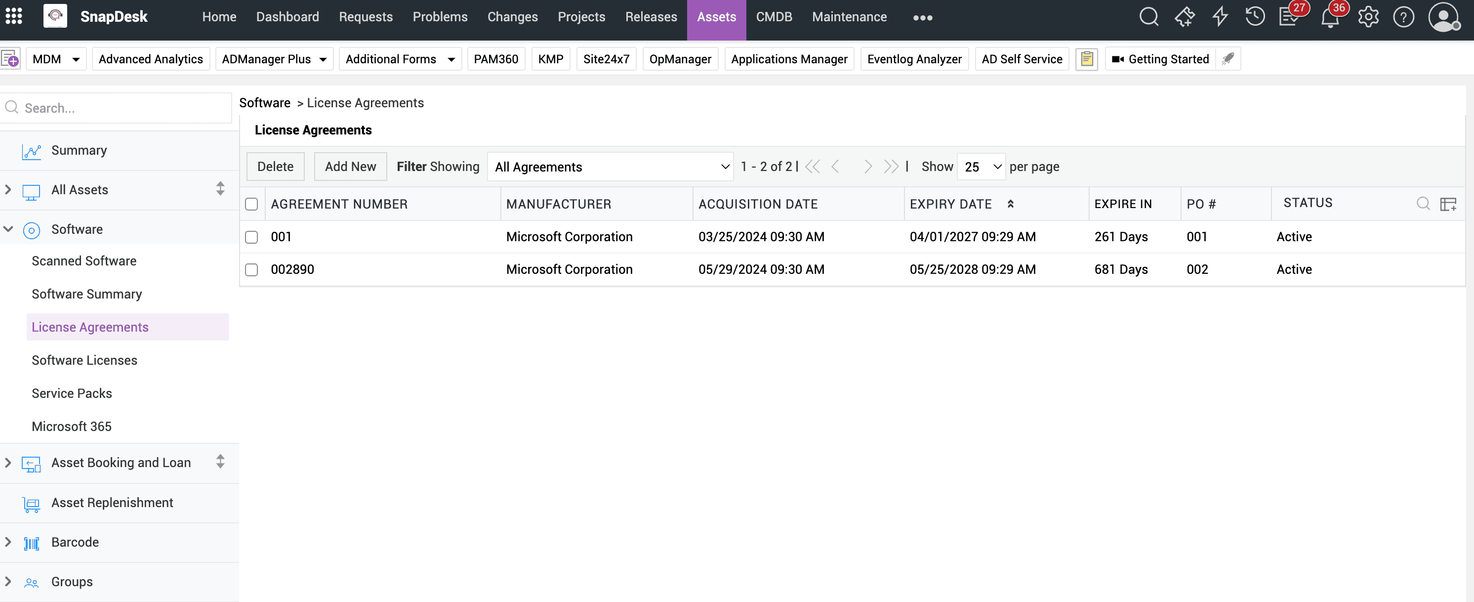Click the Add New button

click(350, 167)
